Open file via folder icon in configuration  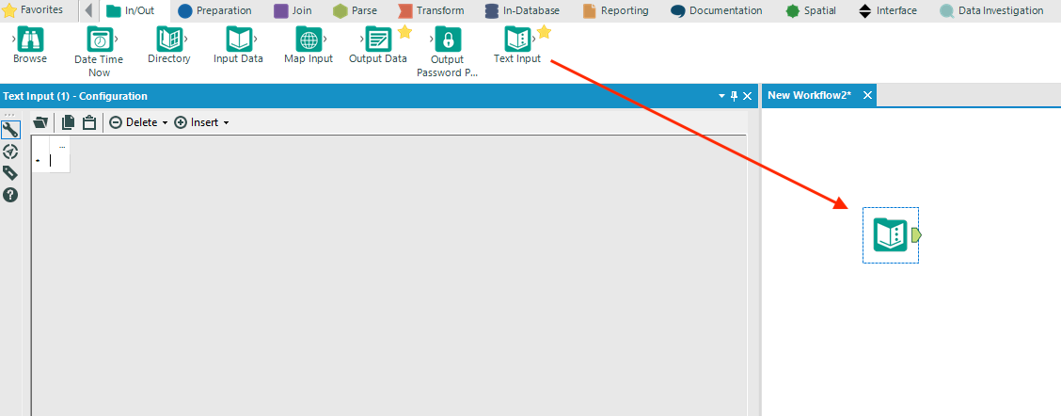(x=41, y=122)
